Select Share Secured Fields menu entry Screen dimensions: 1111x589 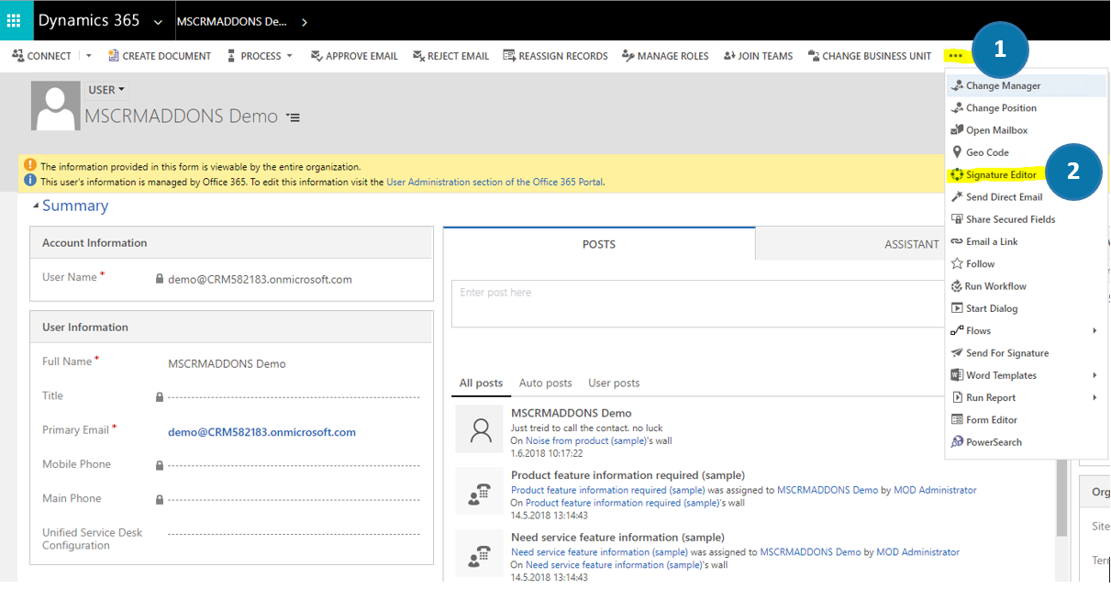point(1026,219)
